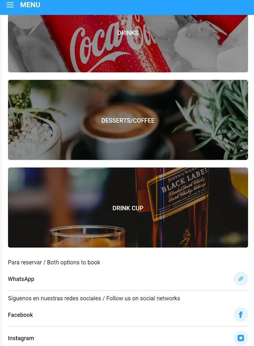
Task: Open the DRINK CUP category card
Action: tap(128, 207)
